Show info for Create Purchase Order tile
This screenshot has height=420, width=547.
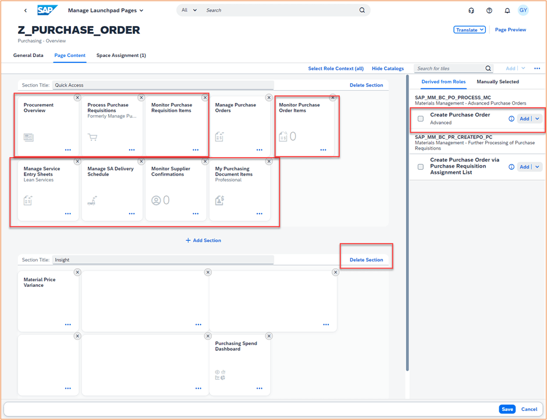point(512,119)
